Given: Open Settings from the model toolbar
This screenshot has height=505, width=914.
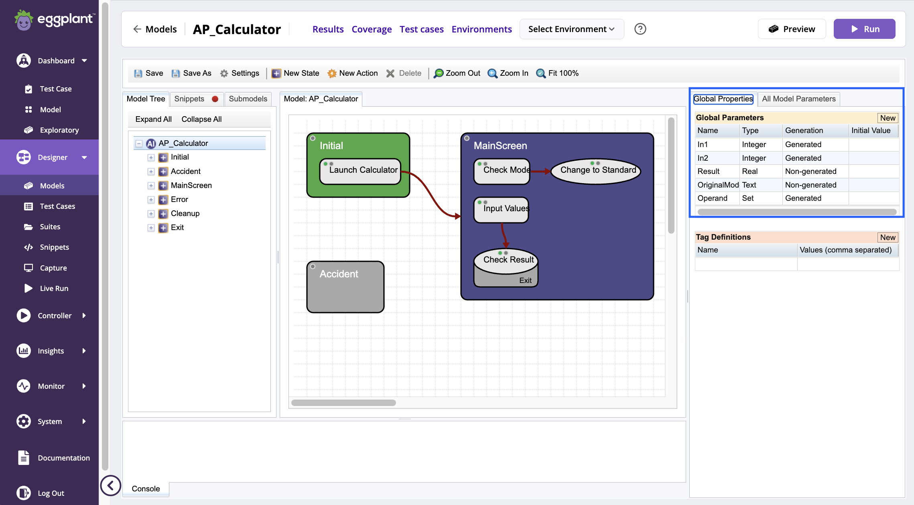Looking at the screenshot, I should [x=224, y=73].
